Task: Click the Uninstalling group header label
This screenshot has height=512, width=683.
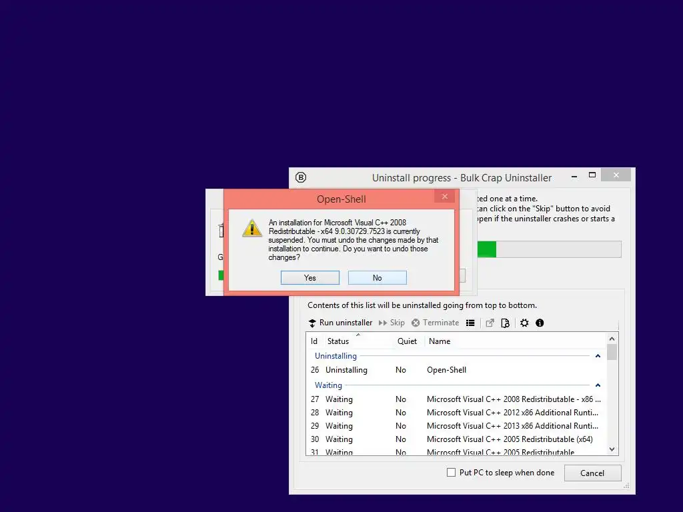Action: 336,356
